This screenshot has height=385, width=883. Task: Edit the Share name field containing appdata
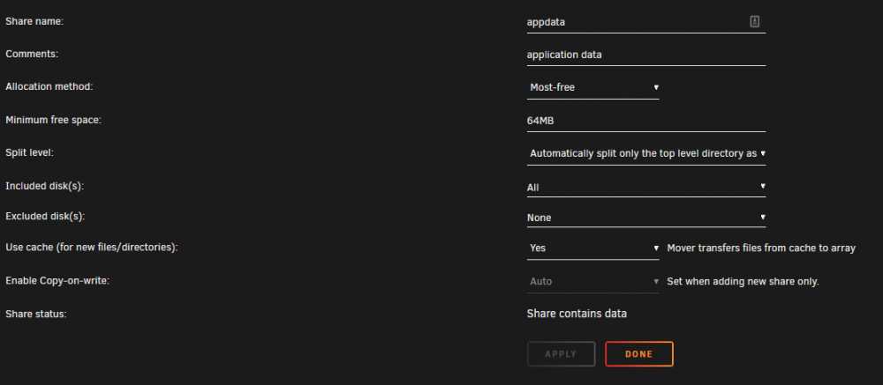pyautogui.click(x=646, y=23)
